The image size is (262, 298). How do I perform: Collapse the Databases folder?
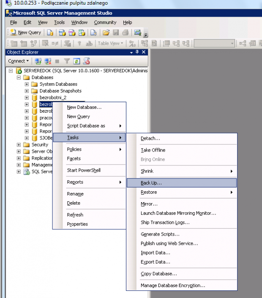(x=19, y=78)
